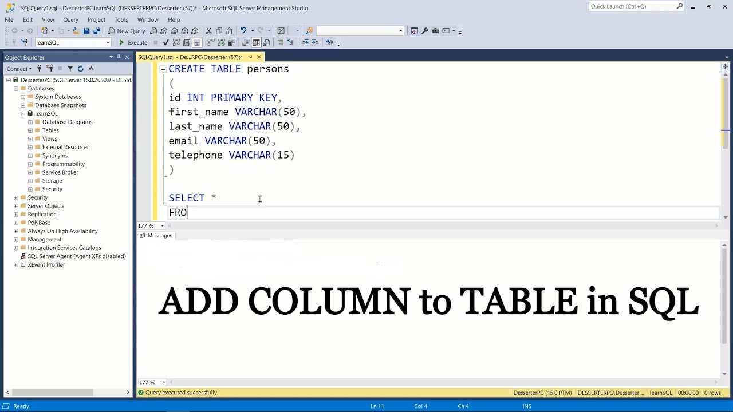Click the Object Explorer activity monitor icon
Image resolution: width=733 pixels, height=412 pixels.
click(90, 69)
